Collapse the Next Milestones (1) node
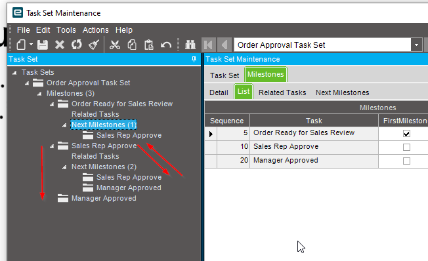Image resolution: width=428 pixels, height=261 pixels. pyautogui.click(x=64, y=125)
